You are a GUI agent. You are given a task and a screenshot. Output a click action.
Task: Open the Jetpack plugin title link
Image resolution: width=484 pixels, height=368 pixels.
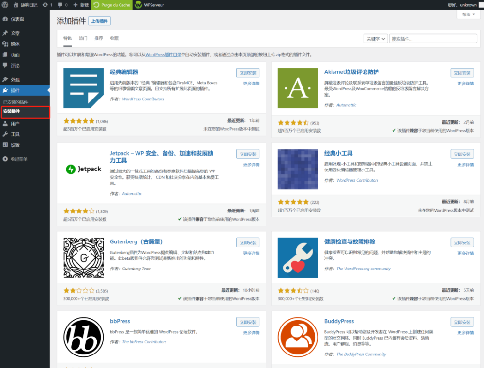[162, 157]
